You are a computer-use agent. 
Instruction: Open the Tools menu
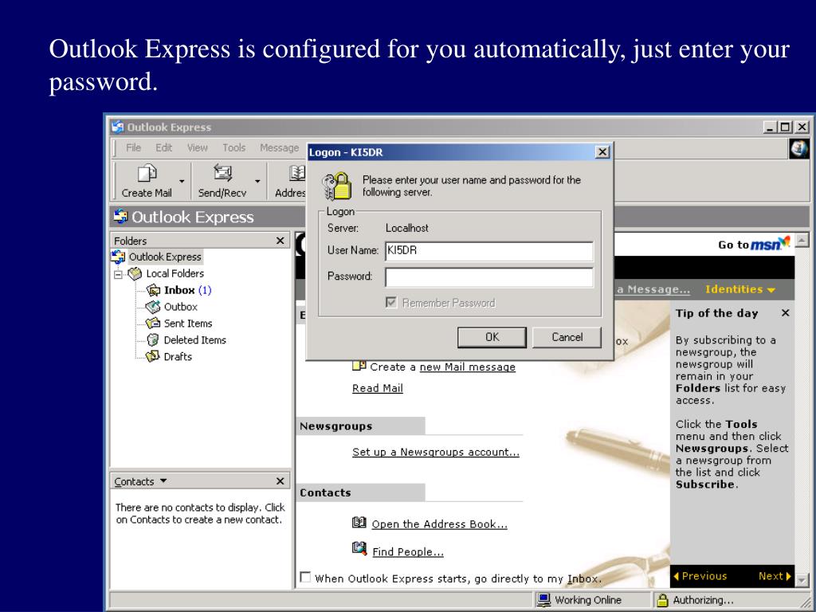[233, 147]
